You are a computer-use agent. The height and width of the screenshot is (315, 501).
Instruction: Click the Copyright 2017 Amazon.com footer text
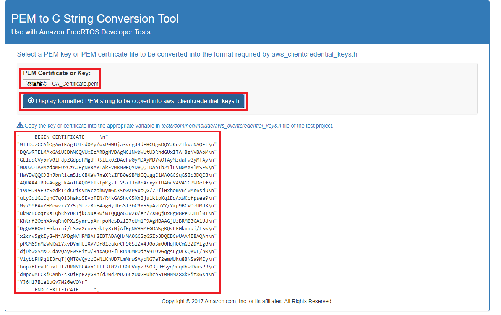pos(247,301)
